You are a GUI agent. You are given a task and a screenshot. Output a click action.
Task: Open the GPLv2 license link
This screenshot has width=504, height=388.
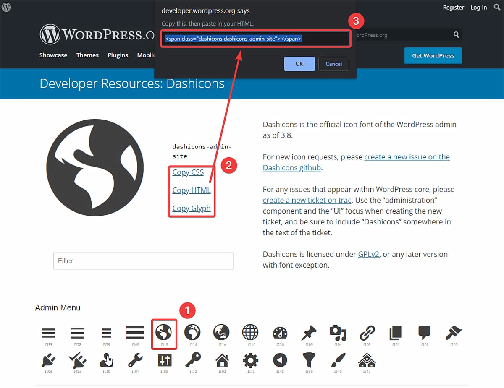tap(369, 254)
